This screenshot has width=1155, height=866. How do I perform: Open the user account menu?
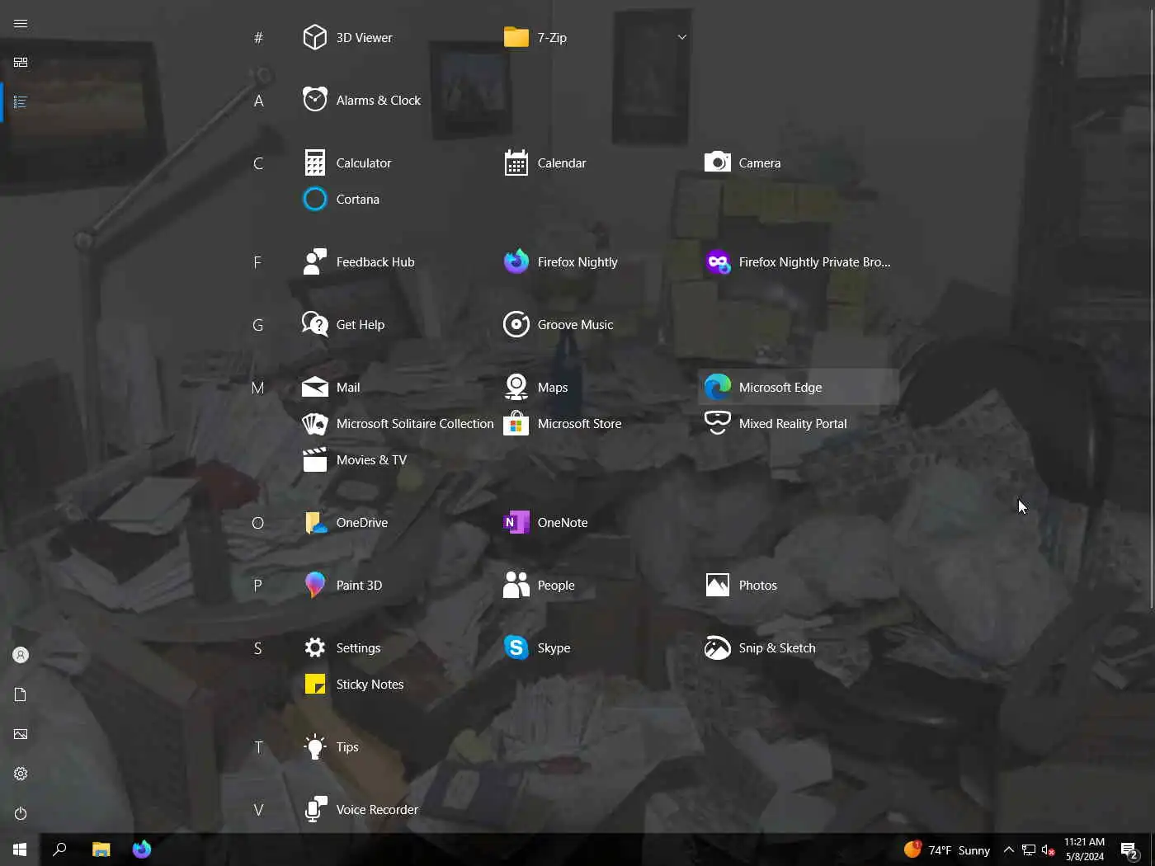[21, 655]
